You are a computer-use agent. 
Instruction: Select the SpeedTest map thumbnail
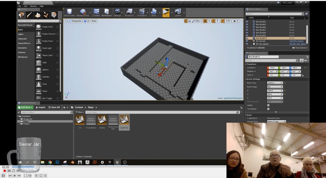pyautogui.click(x=124, y=120)
